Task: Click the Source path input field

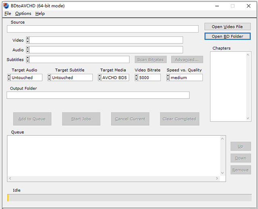Action: tap(102, 29)
